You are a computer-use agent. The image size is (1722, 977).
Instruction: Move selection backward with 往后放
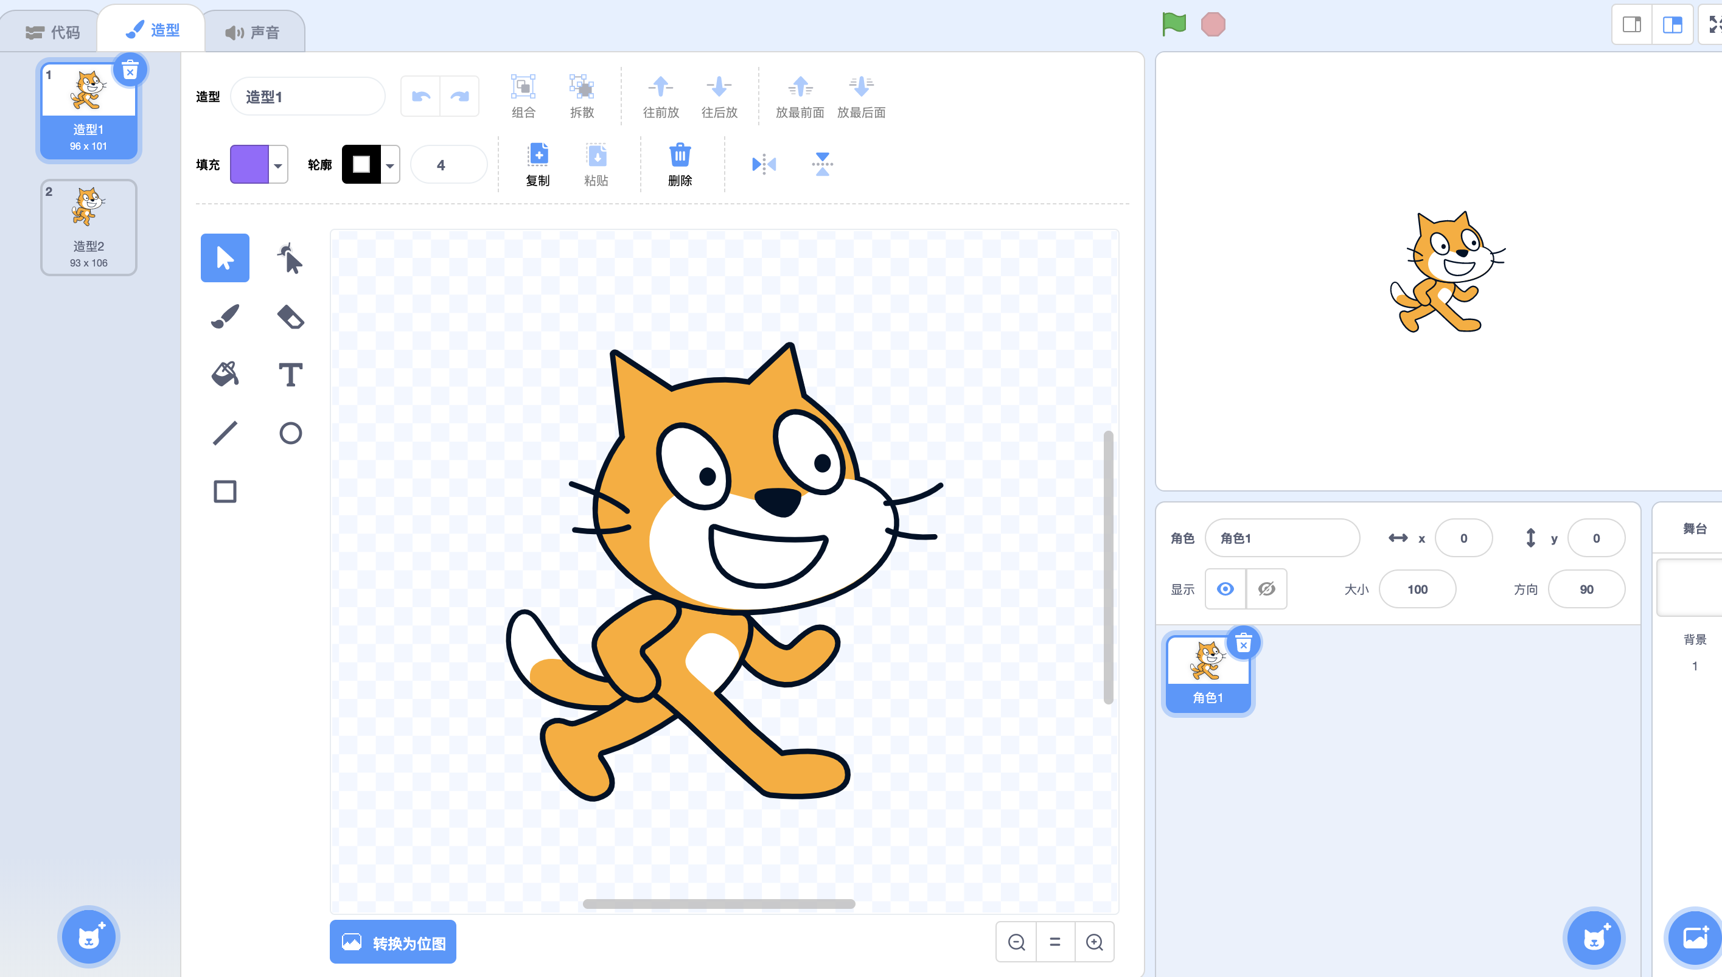[x=719, y=97]
